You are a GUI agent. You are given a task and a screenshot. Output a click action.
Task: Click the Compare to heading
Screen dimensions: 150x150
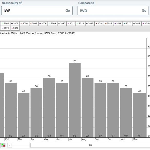pyautogui.click(x=86, y=3)
